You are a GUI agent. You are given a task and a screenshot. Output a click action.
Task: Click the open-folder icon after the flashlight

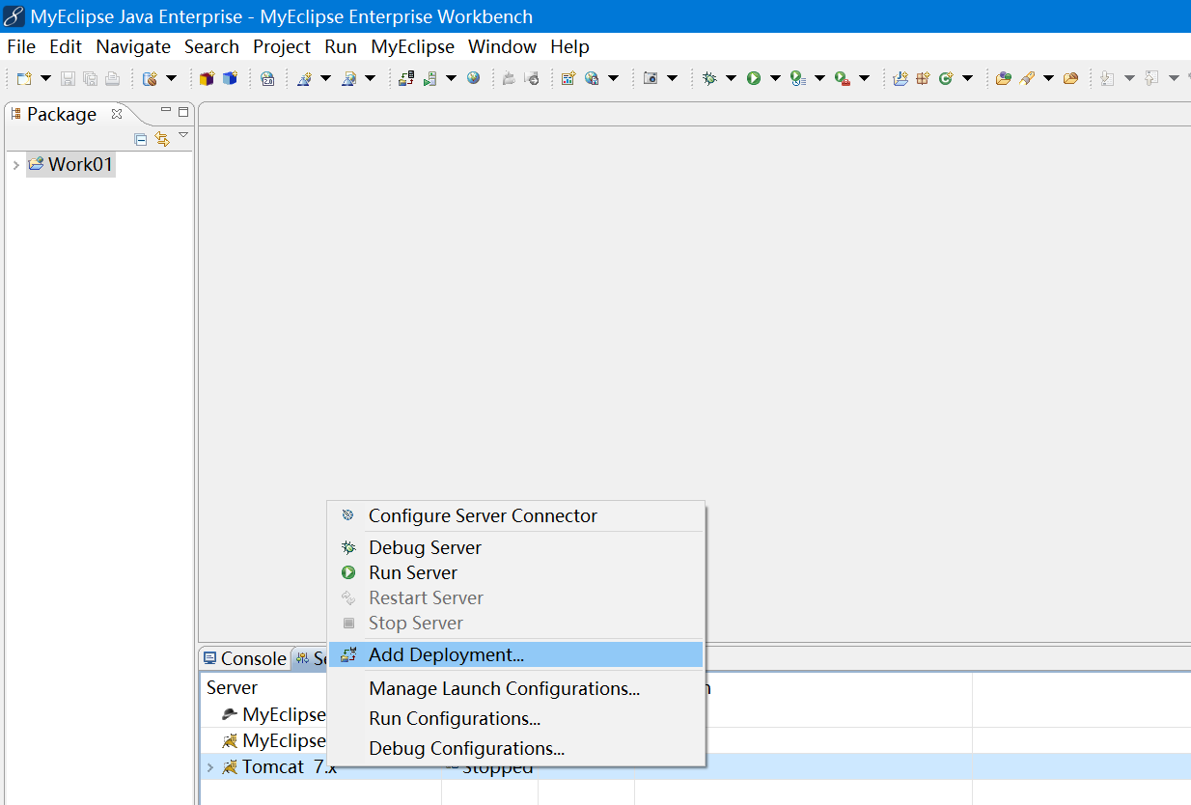[1070, 78]
